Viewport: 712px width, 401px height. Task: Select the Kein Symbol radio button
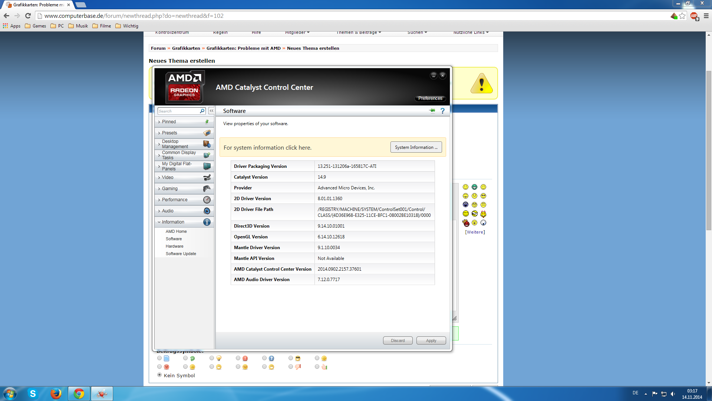click(159, 375)
